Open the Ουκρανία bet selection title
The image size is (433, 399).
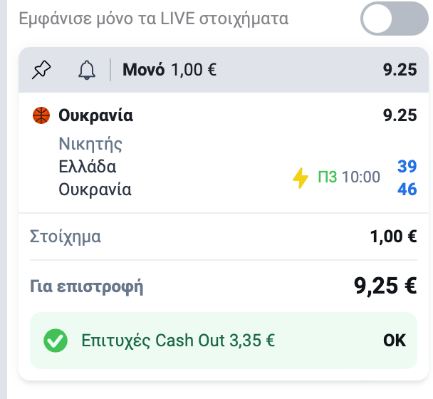point(95,115)
